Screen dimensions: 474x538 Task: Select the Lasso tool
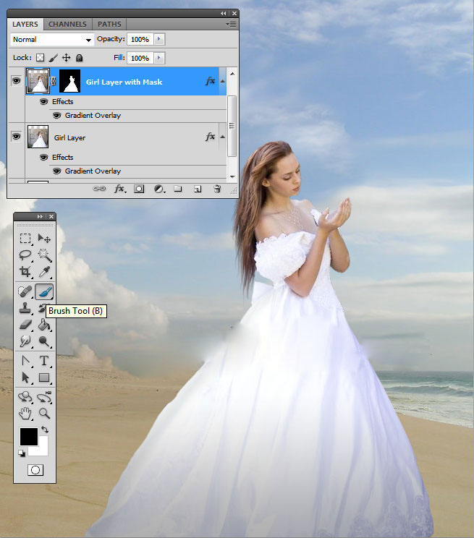click(25, 255)
